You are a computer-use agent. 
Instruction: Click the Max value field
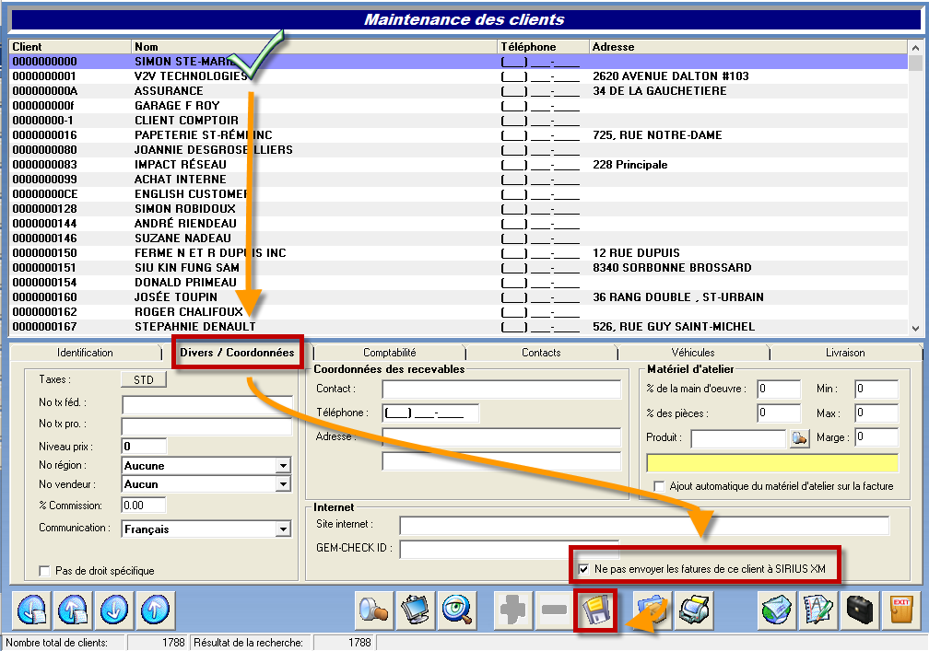coord(876,413)
